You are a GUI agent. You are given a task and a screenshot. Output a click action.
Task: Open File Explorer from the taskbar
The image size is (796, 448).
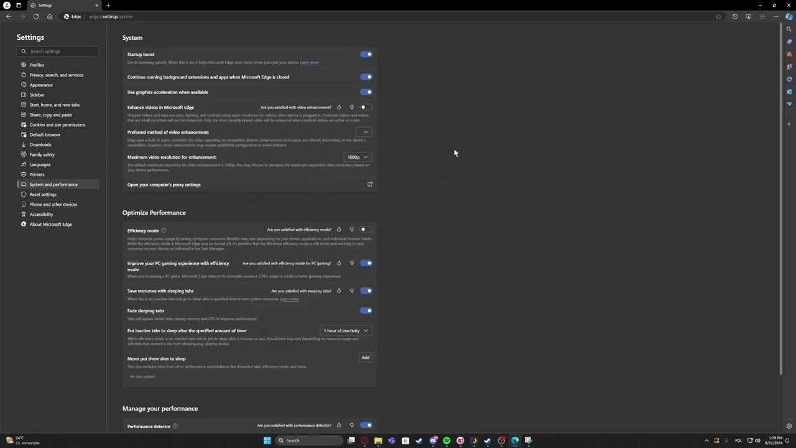click(x=378, y=441)
